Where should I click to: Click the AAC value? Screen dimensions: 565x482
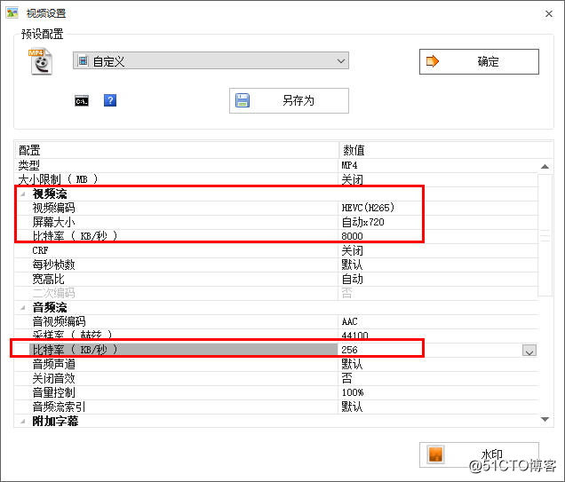(349, 321)
